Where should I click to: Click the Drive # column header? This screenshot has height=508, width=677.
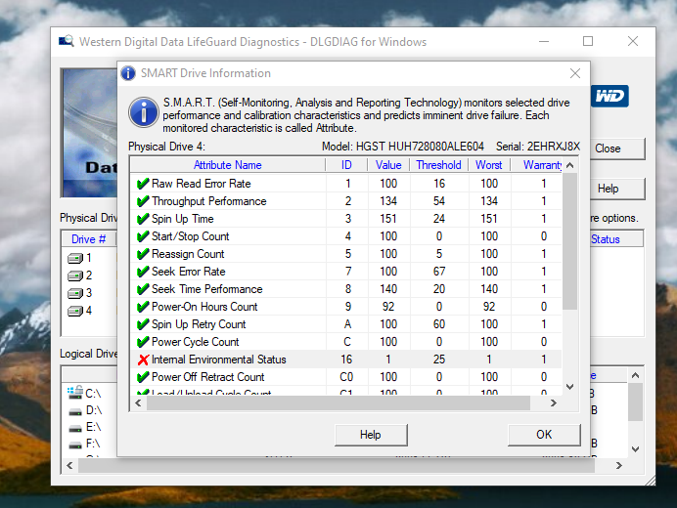coord(88,239)
